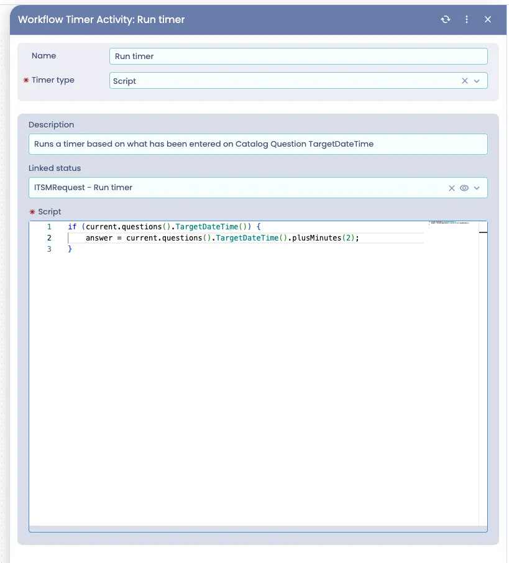Click the script editor vertical scrollbar

[483, 373]
